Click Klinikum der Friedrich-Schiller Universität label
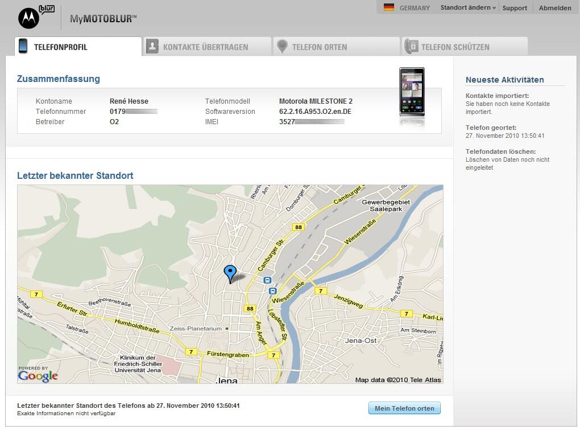 click(138, 364)
